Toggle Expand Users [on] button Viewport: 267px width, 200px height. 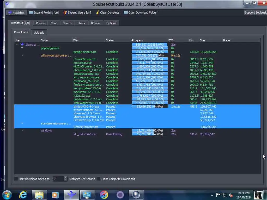(77, 12)
